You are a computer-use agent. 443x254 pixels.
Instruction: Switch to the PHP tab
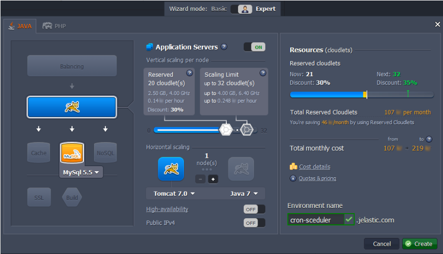pyautogui.click(x=55, y=26)
